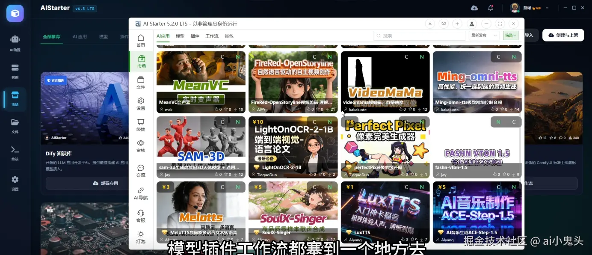Viewport: 592px width, 255px height.
Task: Click the 创建与上架 button
Action: (563, 35)
